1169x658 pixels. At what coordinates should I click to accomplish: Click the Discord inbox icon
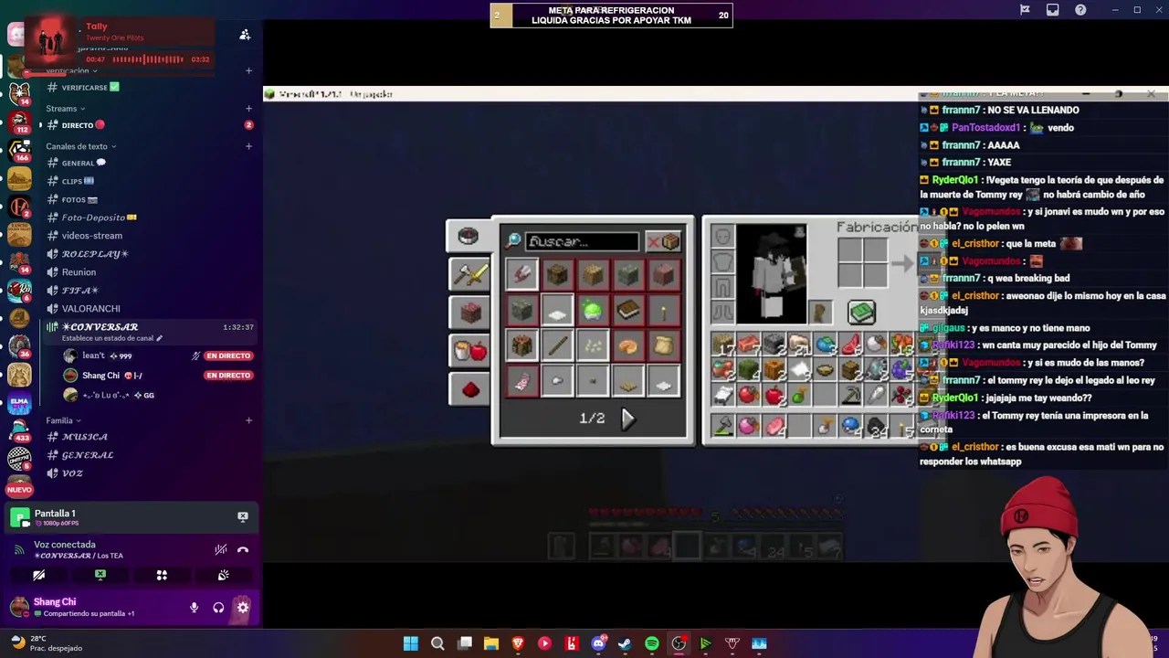[x=1052, y=10]
